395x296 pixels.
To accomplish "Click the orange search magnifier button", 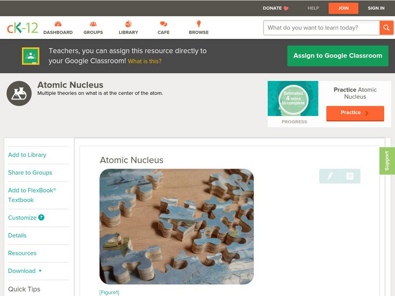I will pos(386,28).
